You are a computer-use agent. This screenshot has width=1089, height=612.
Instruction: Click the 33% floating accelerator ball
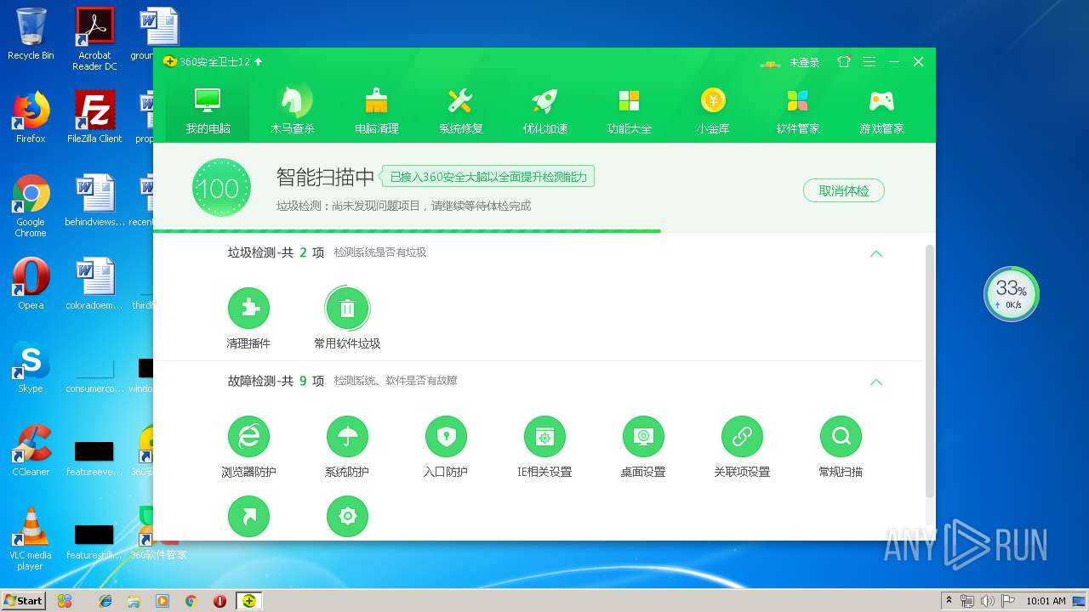click(x=1012, y=294)
